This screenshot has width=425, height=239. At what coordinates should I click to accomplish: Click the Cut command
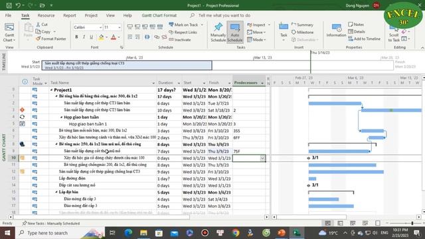pyautogui.click(x=42, y=25)
